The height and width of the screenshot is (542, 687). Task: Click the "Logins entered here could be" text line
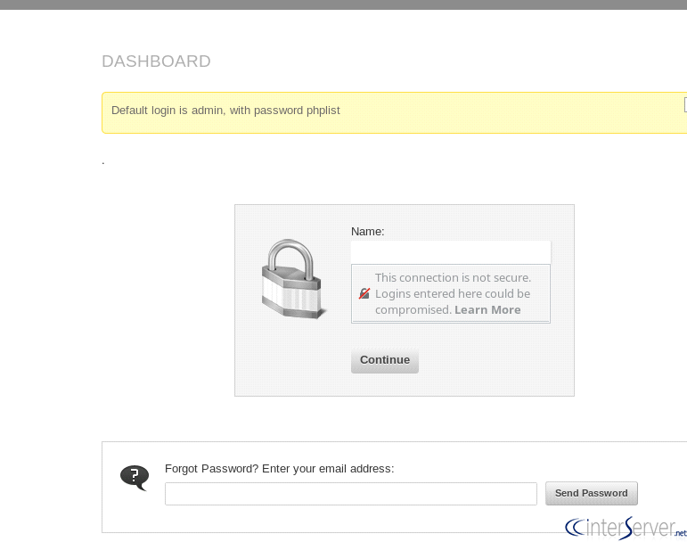coord(453,293)
